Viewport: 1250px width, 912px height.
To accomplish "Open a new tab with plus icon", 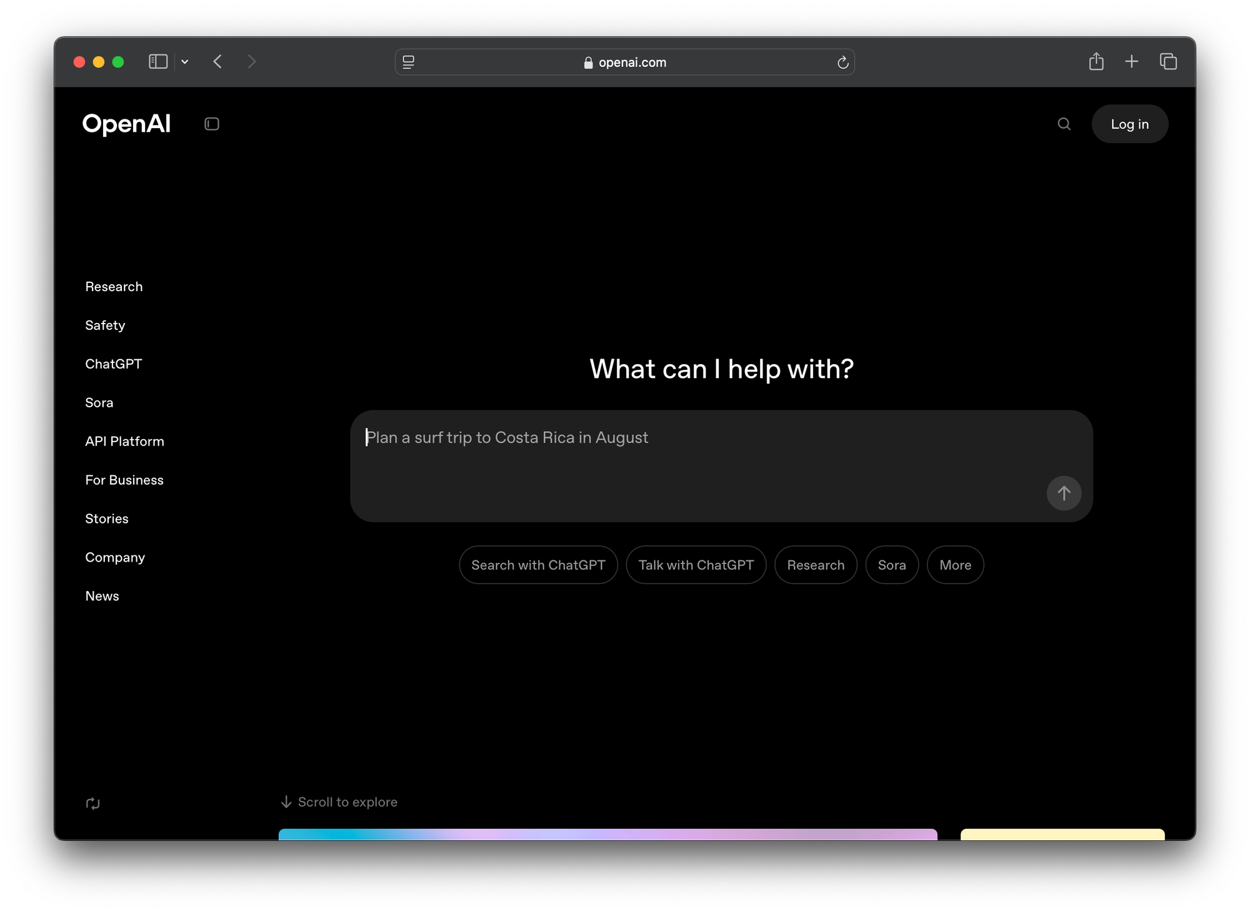I will [1131, 61].
